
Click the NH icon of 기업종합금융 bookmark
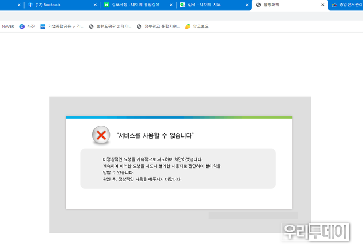tap(43, 26)
